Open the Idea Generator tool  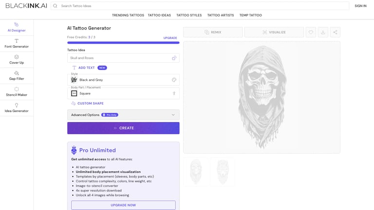click(17, 108)
